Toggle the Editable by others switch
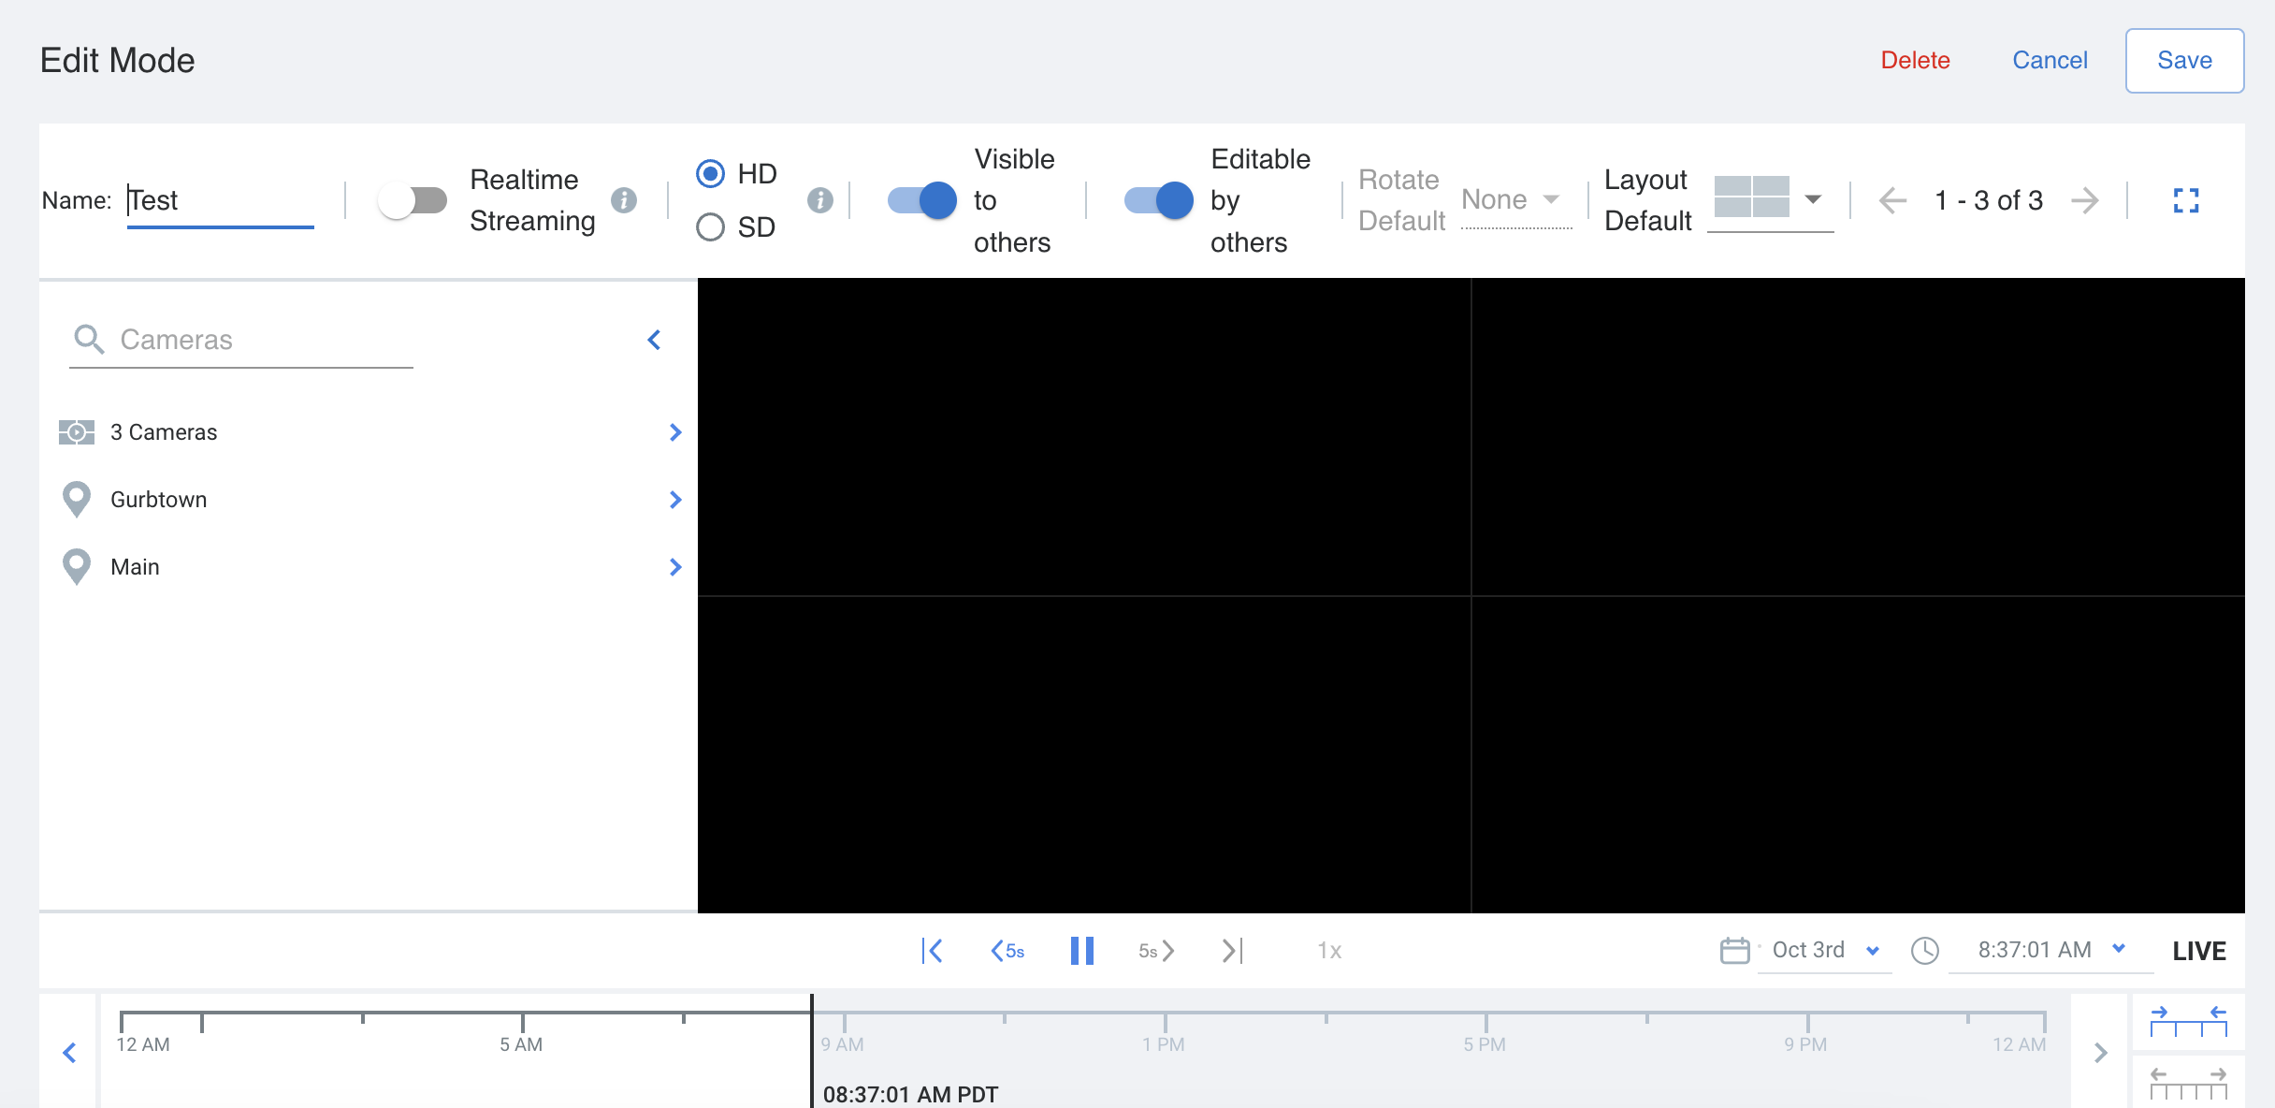Viewport: 2275px width, 1108px height. (x=1159, y=200)
